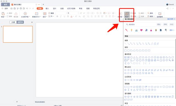Select the flowchart process shape
176x106 pixels.
125,87
